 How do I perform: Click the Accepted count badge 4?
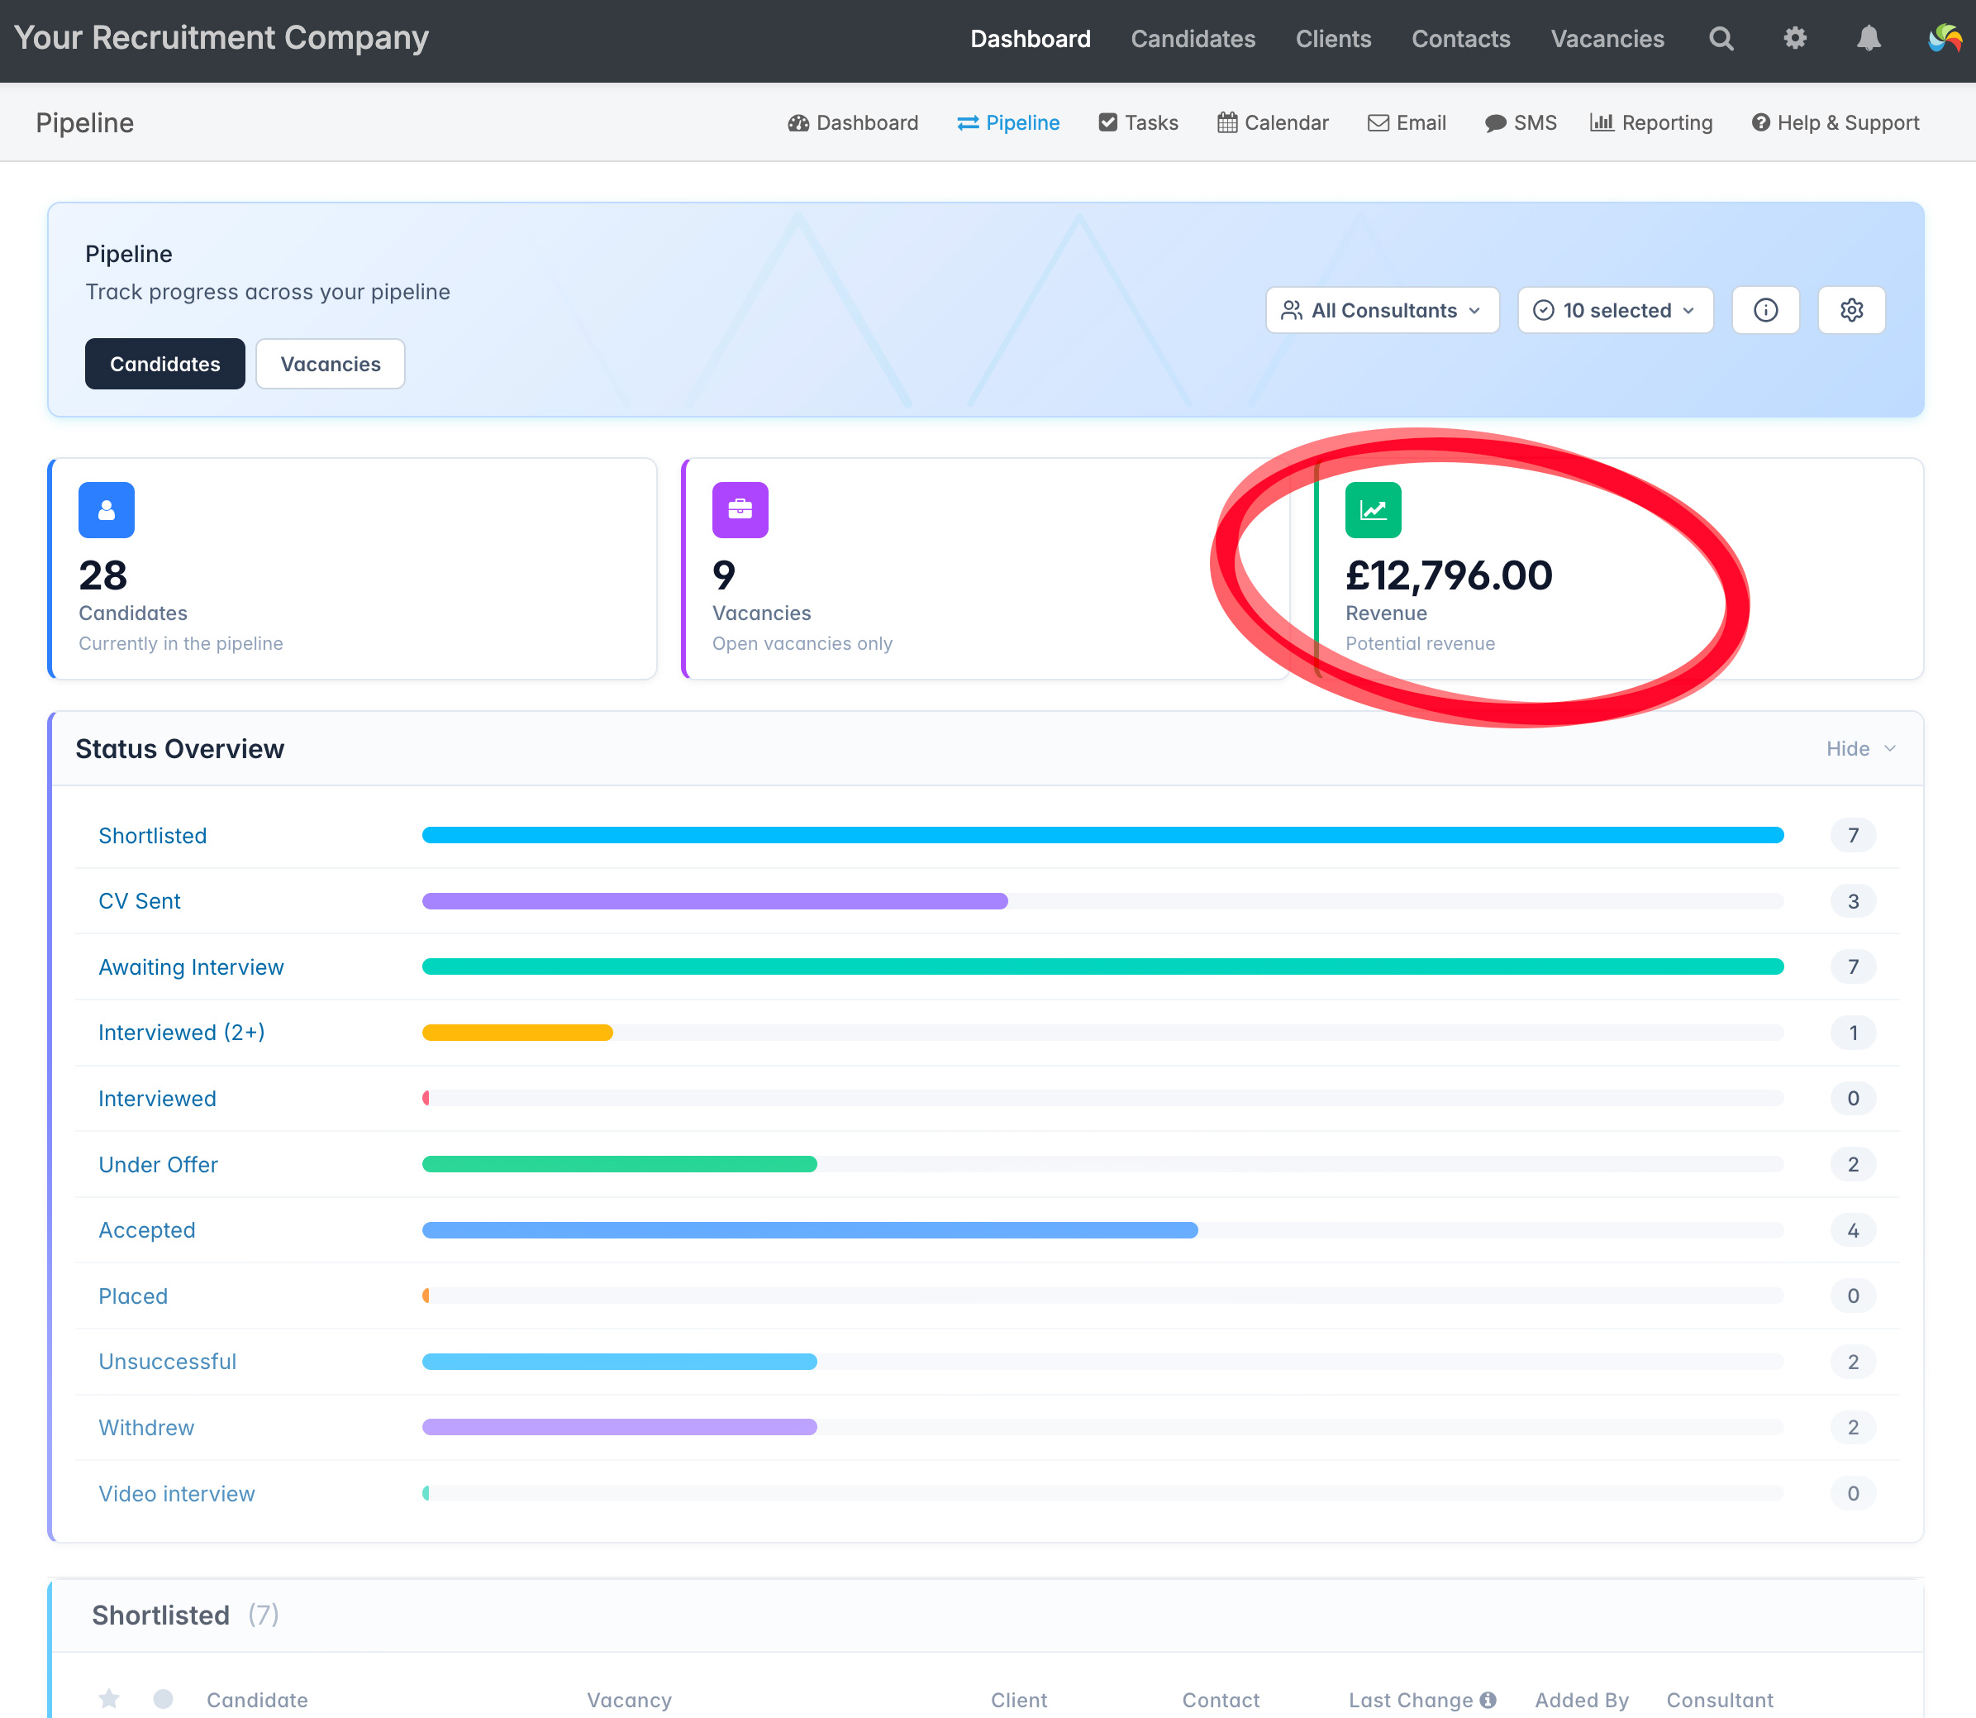tap(1852, 1230)
